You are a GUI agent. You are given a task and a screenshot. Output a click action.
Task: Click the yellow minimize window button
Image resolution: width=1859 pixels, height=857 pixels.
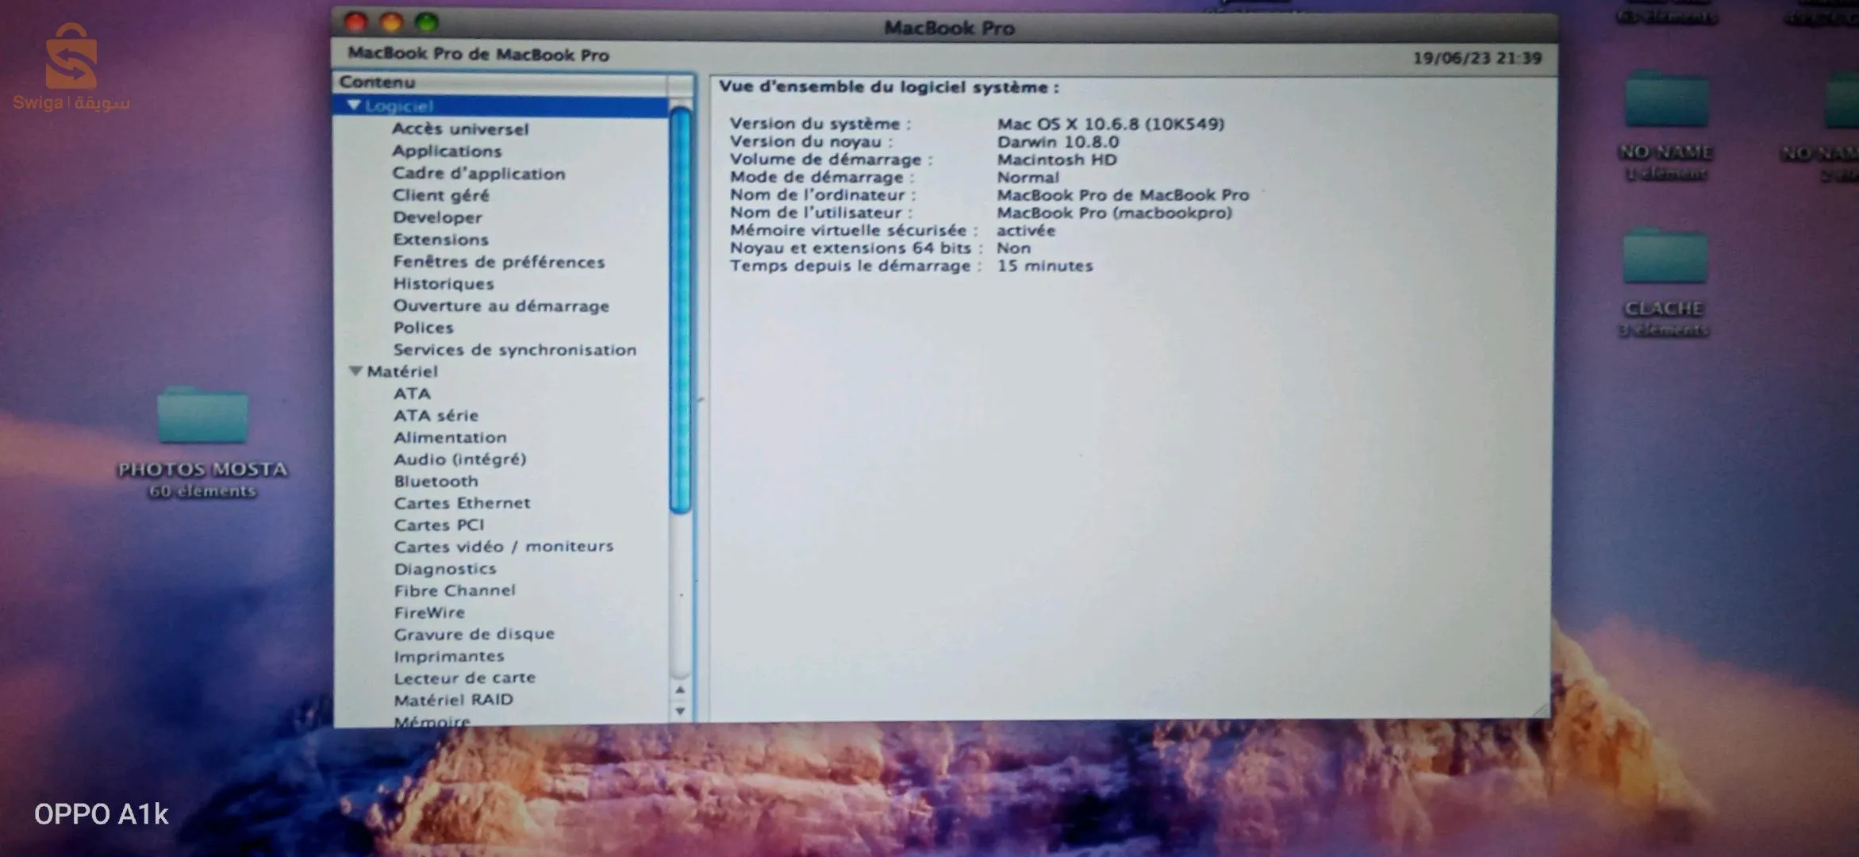[391, 22]
